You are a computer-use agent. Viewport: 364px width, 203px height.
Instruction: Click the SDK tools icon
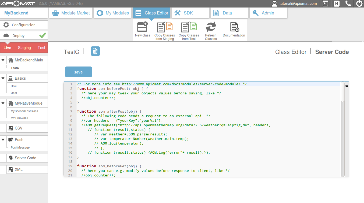click(x=177, y=13)
